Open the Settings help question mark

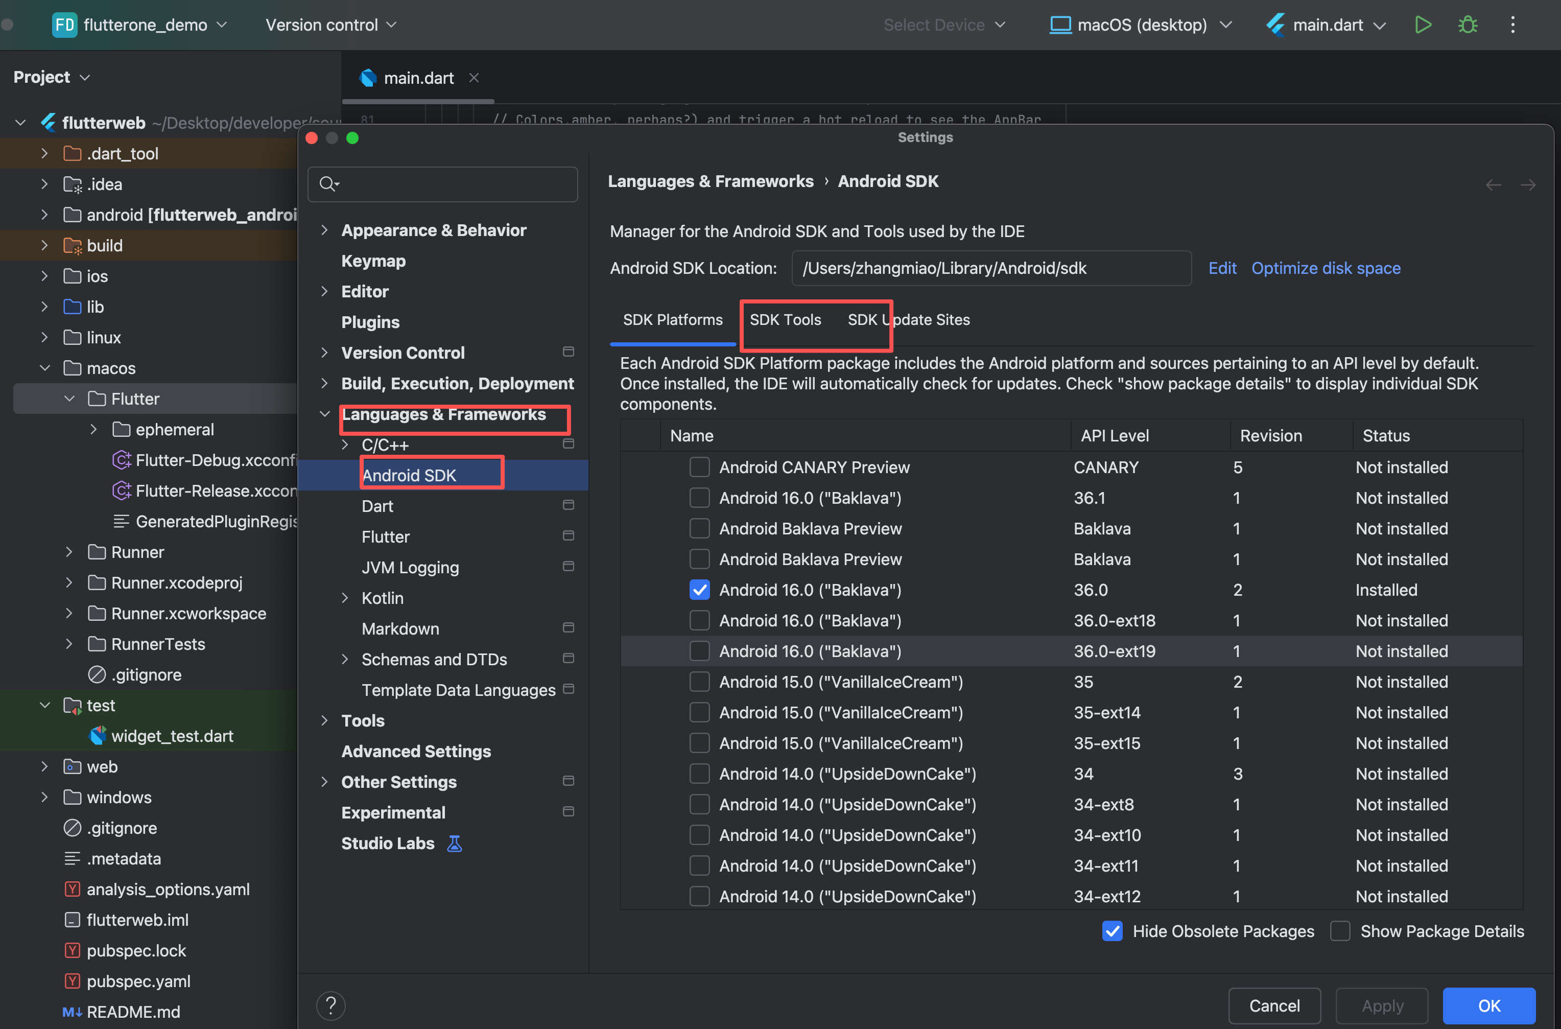click(x=330, y=1006)
